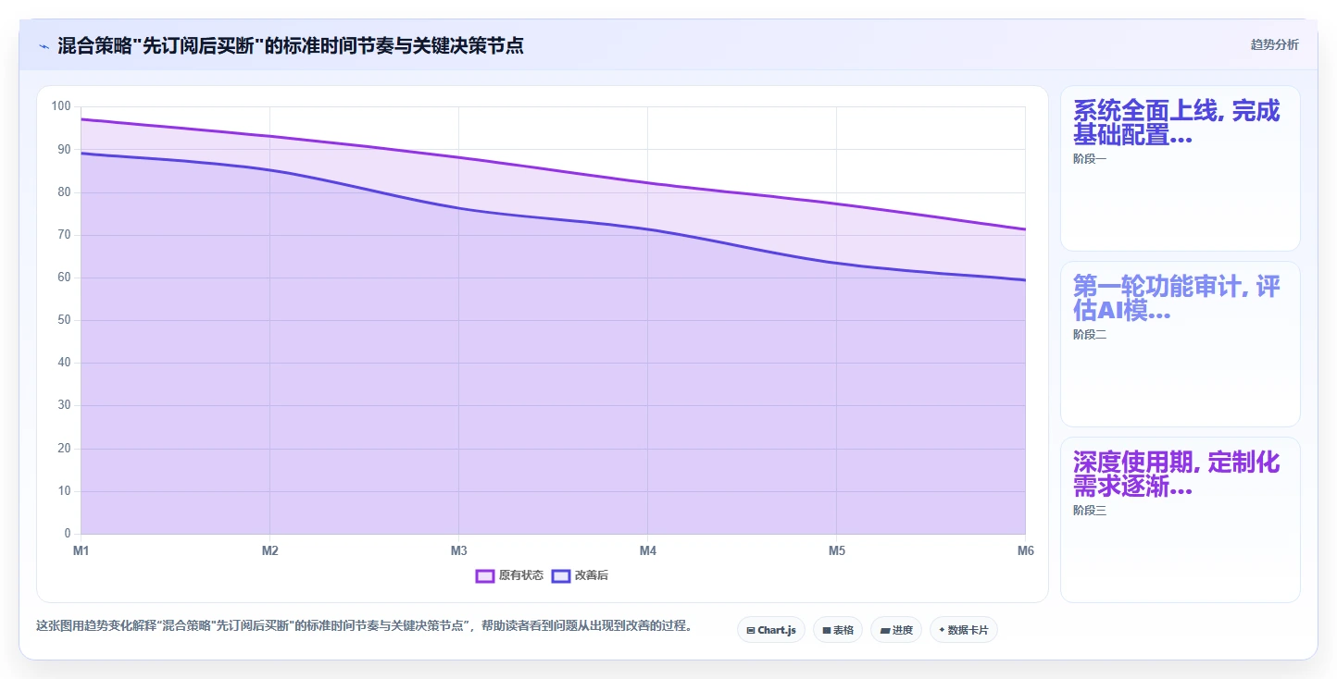Image resolution: width=1337 pixels, height=679 pixels.
Task: Click the chart title 混合策略 heading
Action: pyautogui.click(x=291, y=45)
